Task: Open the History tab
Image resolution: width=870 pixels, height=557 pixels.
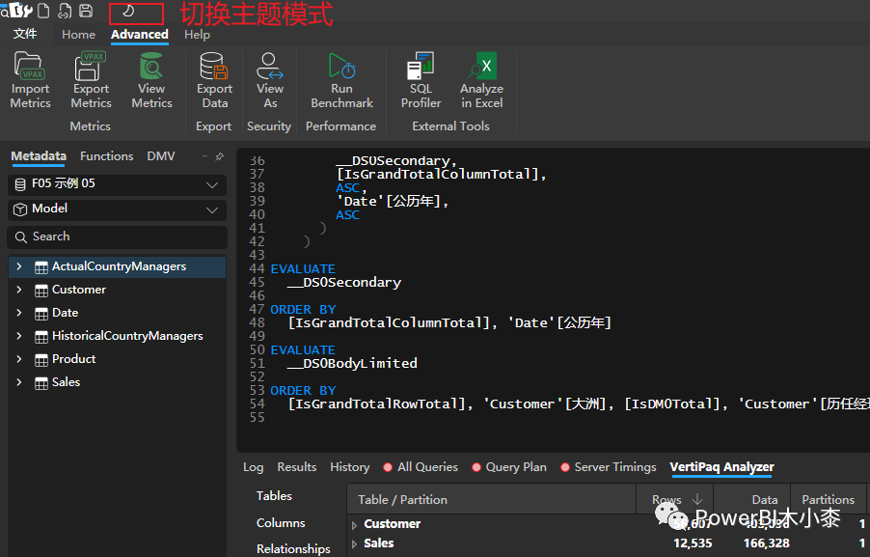Action: click(x=349, y=467)
